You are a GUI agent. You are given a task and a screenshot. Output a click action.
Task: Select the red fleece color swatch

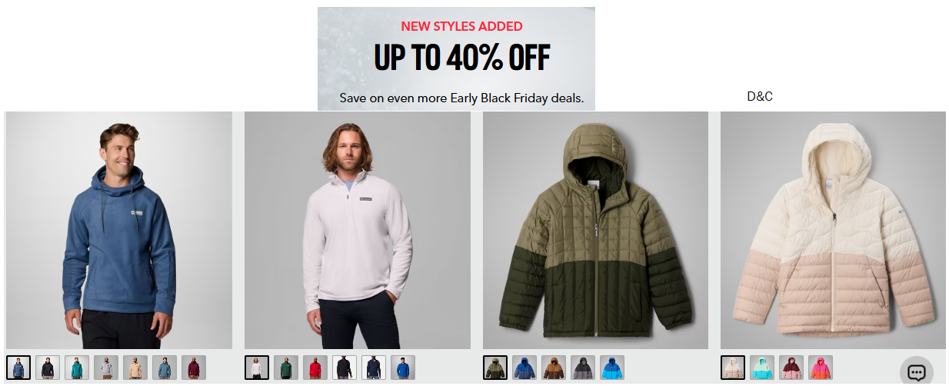pyautogui.click(x=315, y=368)
